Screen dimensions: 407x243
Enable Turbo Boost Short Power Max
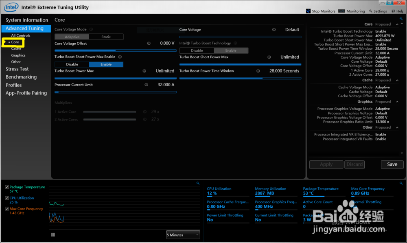[106, 64]
